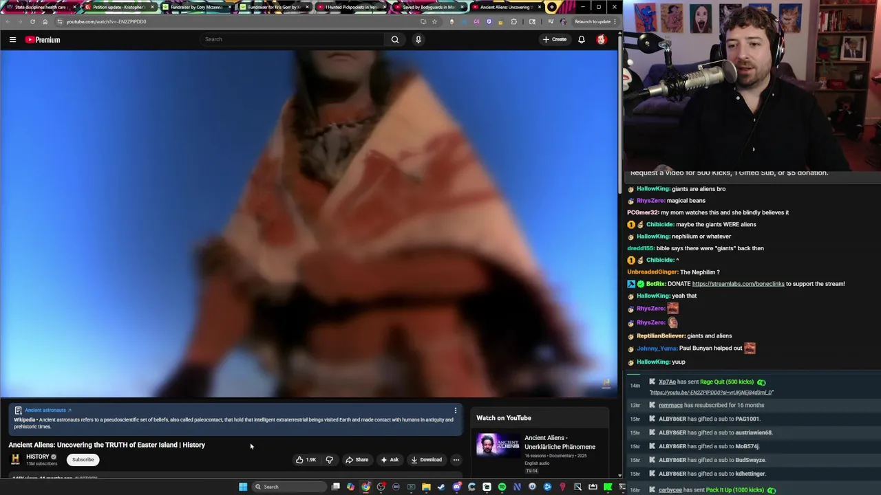Viewport: 881px width, 495px height.
Task: Open Steam from the taskbar
Action: point(441,487)
